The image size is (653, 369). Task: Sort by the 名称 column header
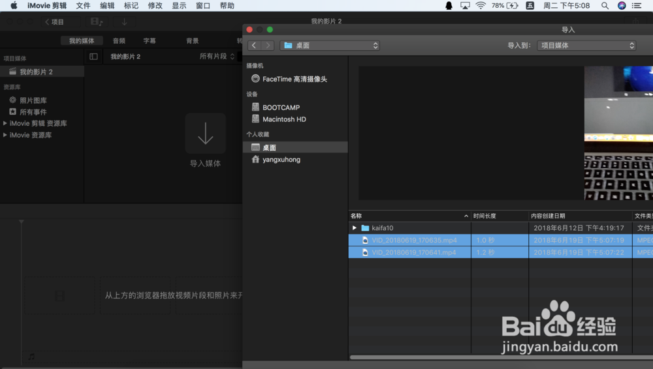(409, 216)
